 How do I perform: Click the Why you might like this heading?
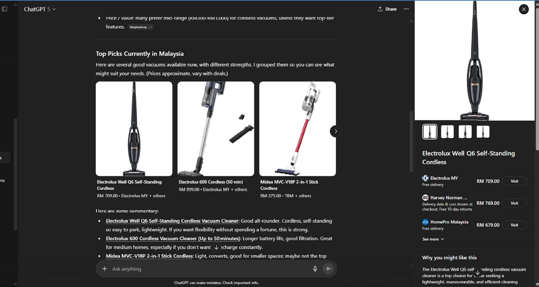click(449, 258)
